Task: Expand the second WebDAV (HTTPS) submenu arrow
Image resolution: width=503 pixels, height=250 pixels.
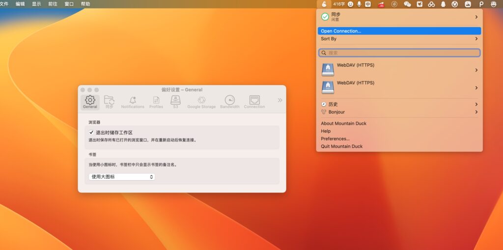Action: coord(476,87)
